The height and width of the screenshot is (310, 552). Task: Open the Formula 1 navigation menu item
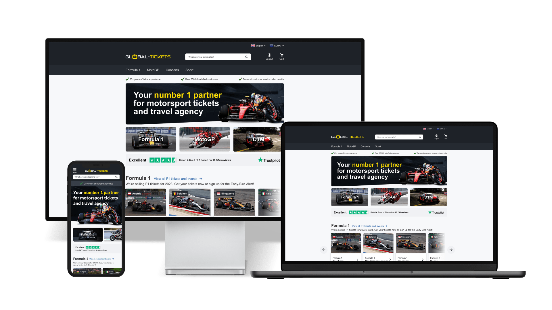tap(133, 70)
